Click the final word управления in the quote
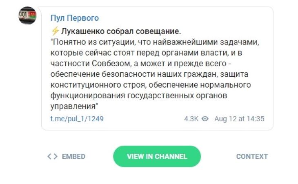 point(73,106)
